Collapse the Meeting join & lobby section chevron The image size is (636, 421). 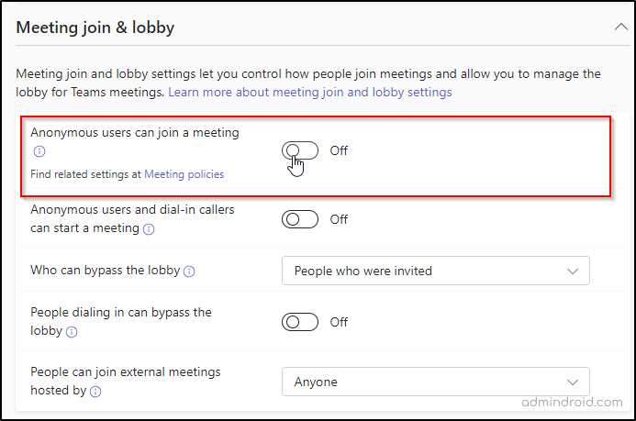[x=619, y=28]
